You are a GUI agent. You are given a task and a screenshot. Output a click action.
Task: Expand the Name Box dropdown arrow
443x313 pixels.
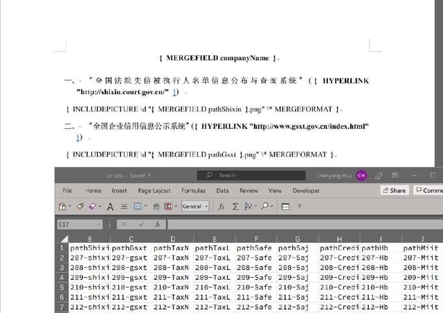tap(99, 224)
